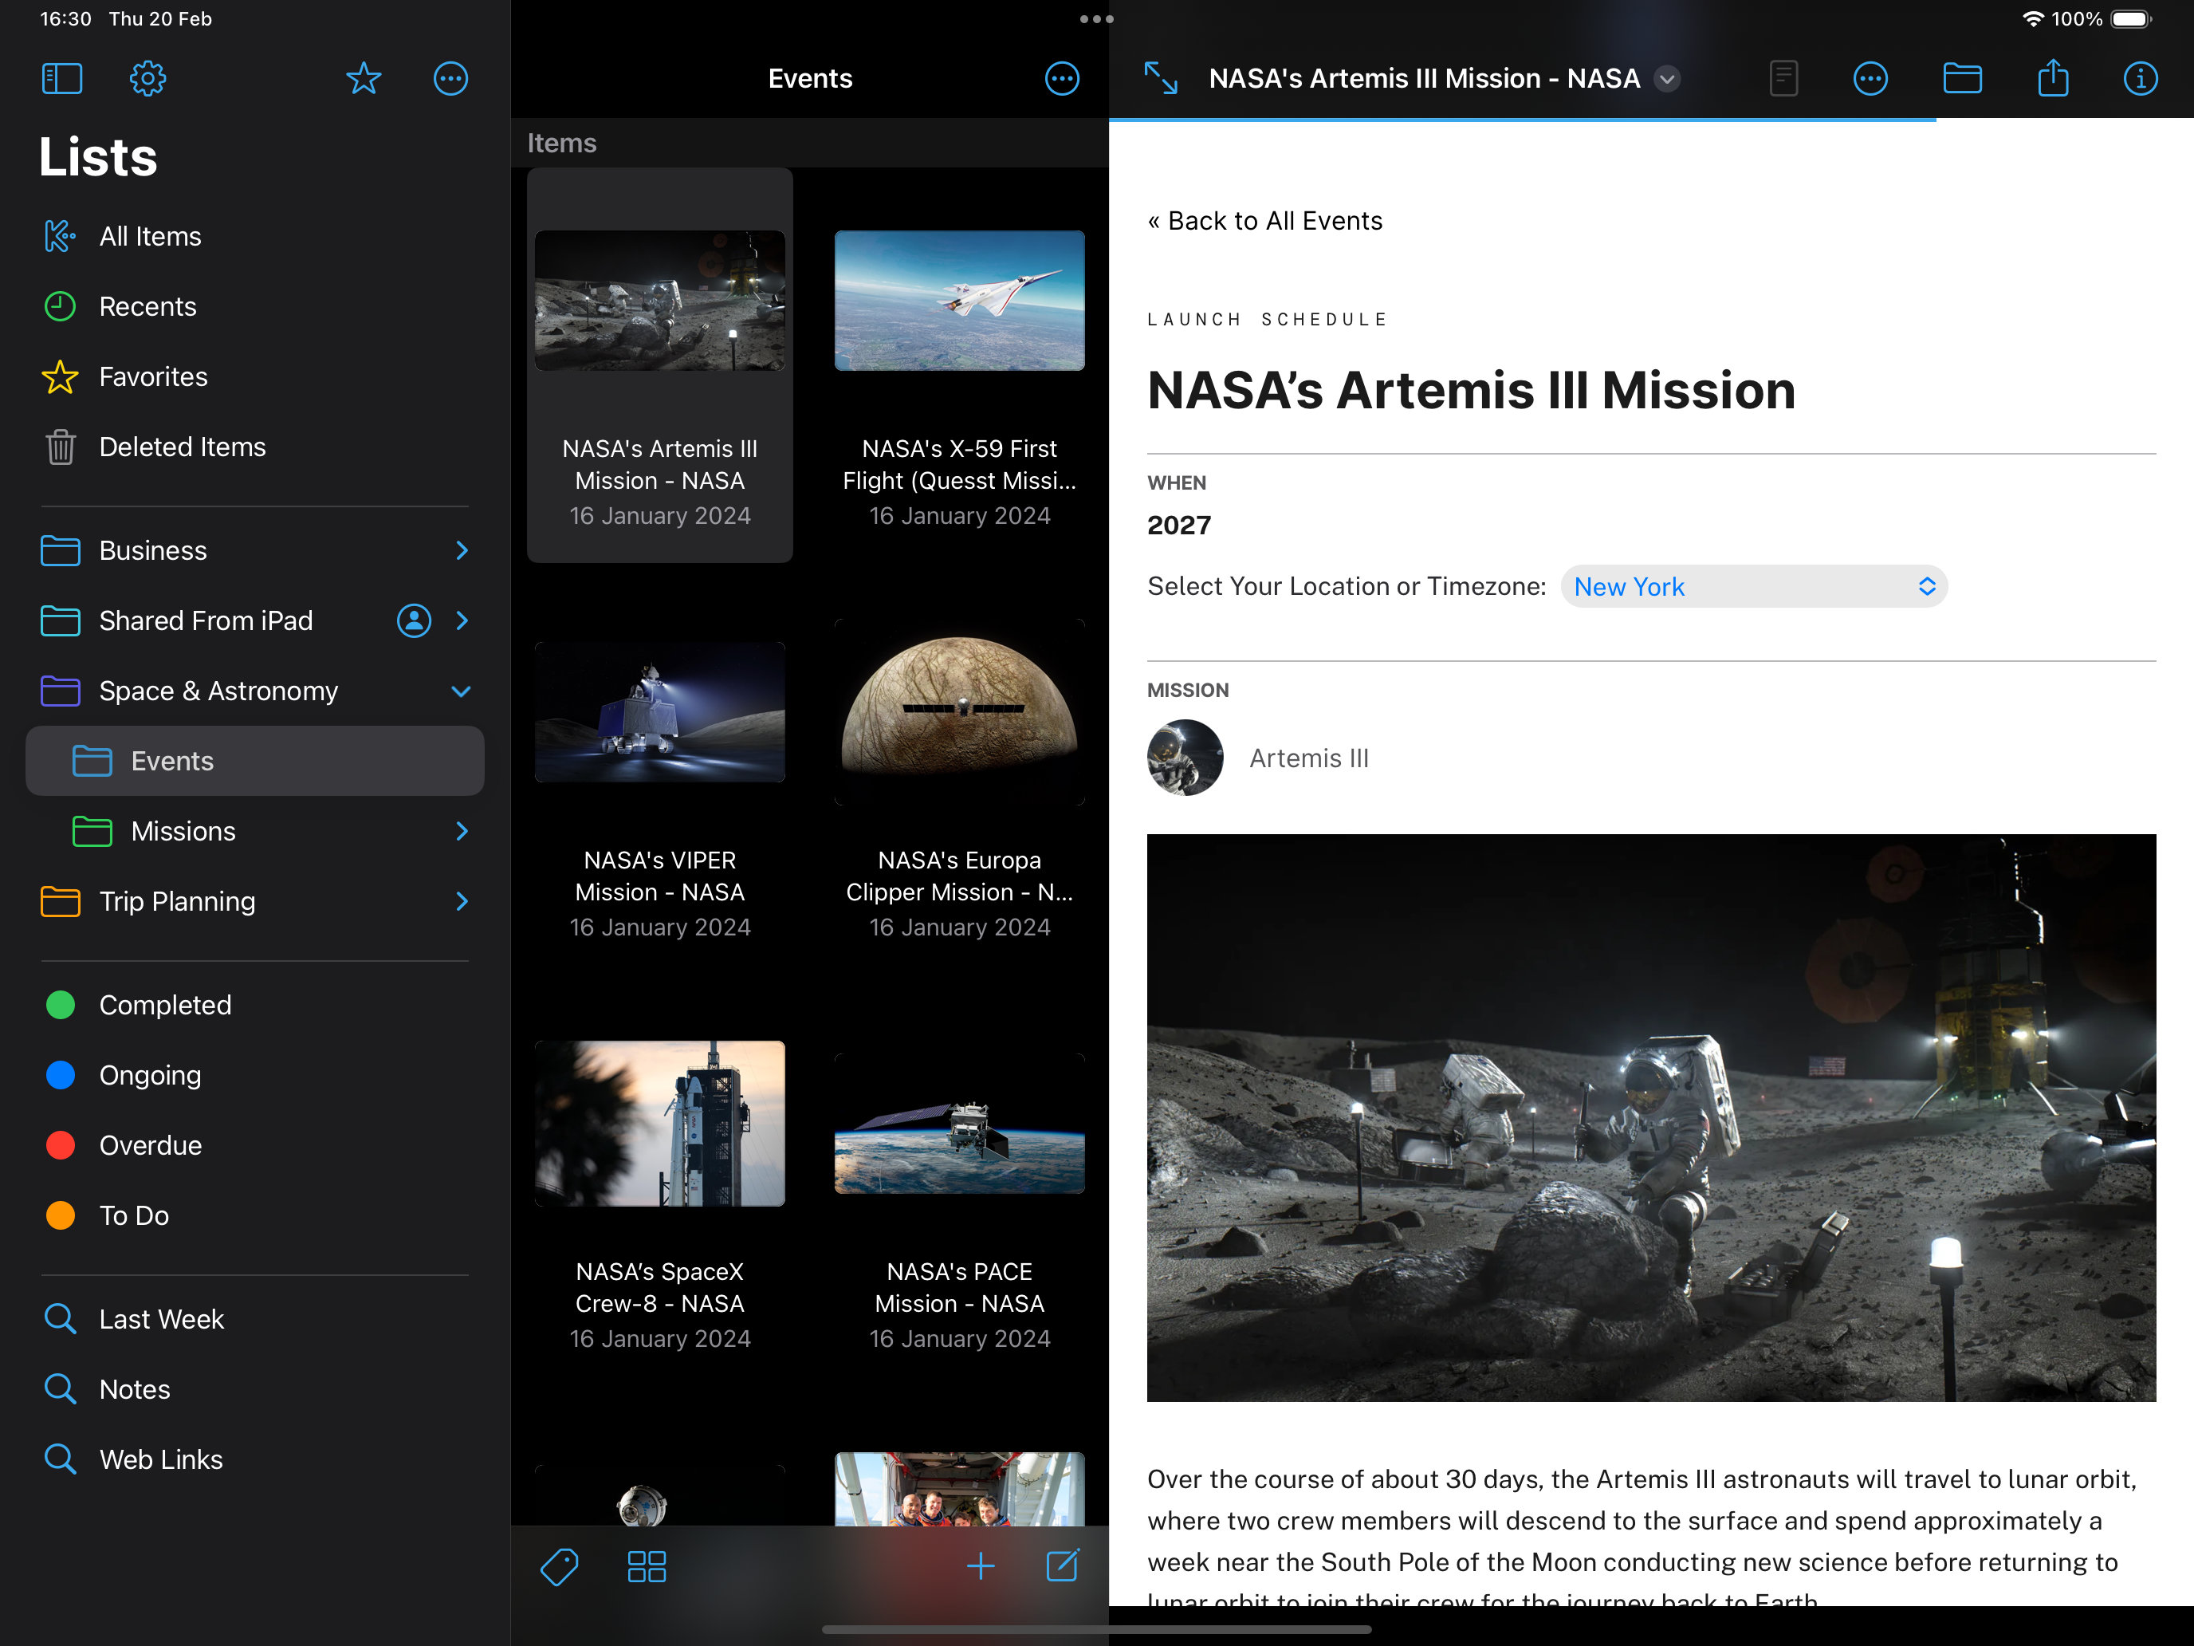The image size is (2194, 1646).
Task: Open Favorites list
Action: (255, 377)
